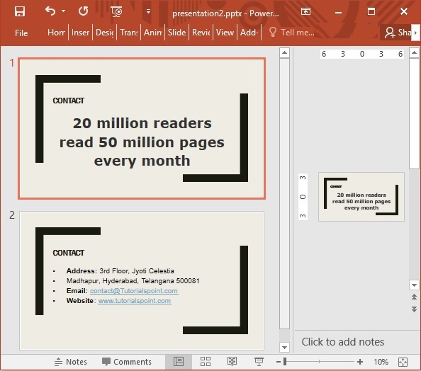Start Slide Show from status bar
Viewport: 421px width, 371px height.
[259, 362]
